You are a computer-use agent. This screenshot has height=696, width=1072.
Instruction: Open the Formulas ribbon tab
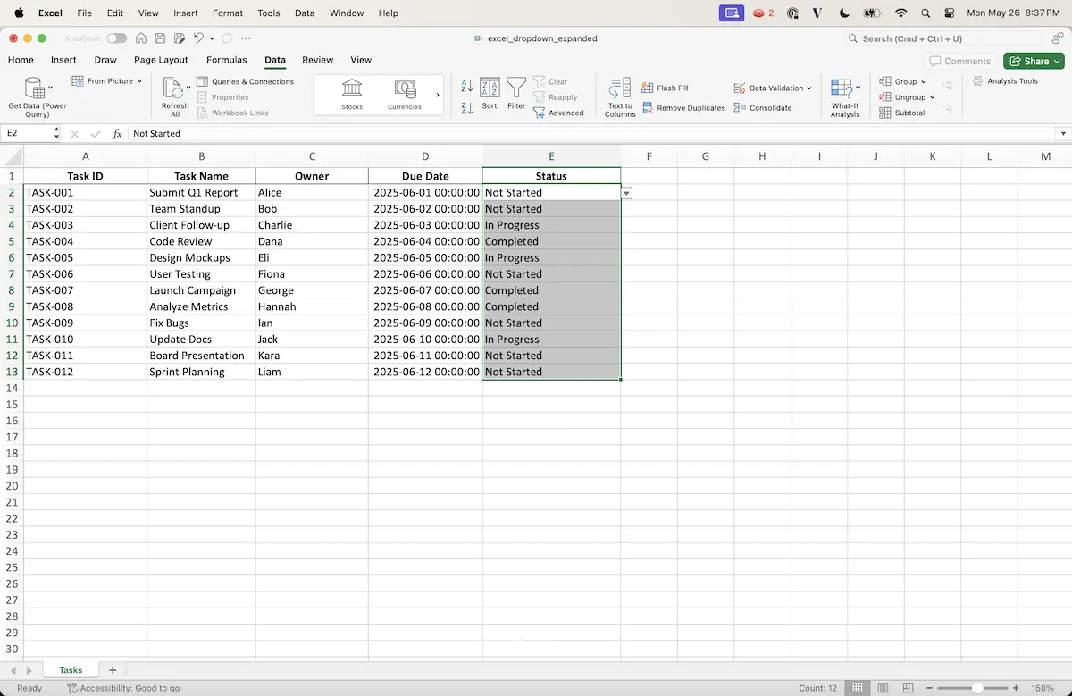226,60
